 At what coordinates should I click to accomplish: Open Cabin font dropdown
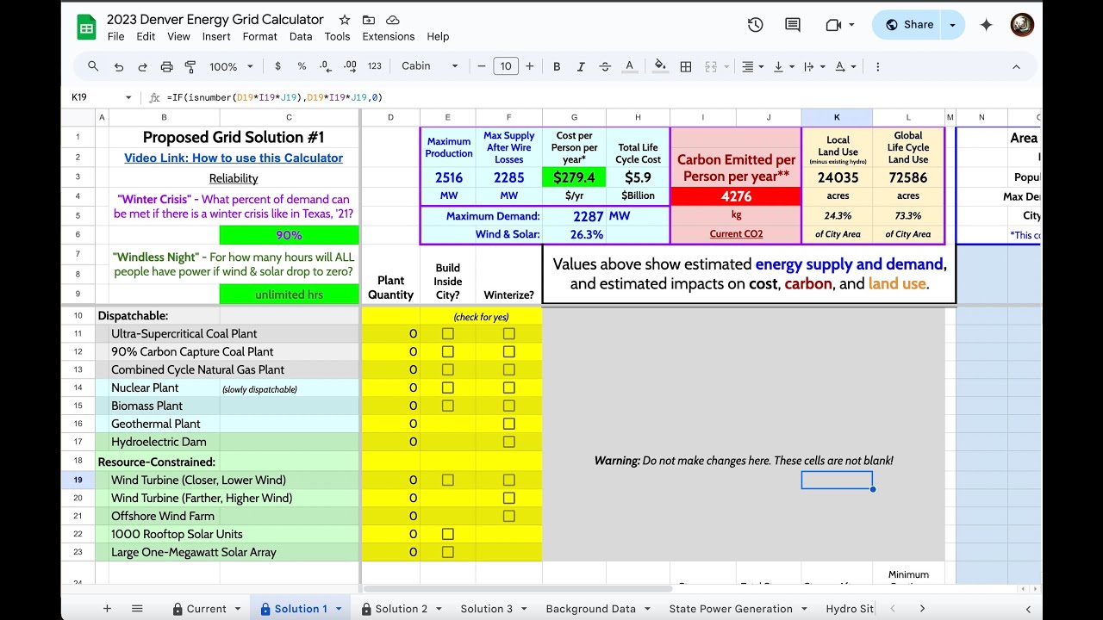point(430,66)
